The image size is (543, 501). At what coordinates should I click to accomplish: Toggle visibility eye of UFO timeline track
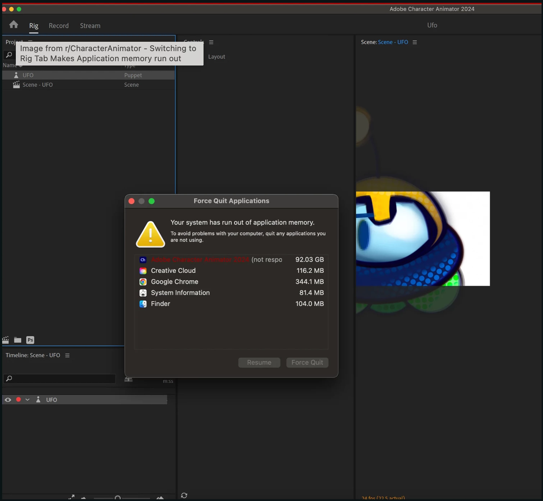(8, 400)
